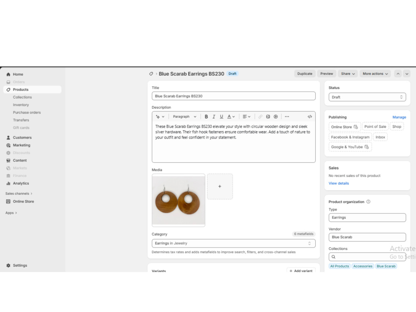Click the Title input field
416x312 pixels.
233,96
